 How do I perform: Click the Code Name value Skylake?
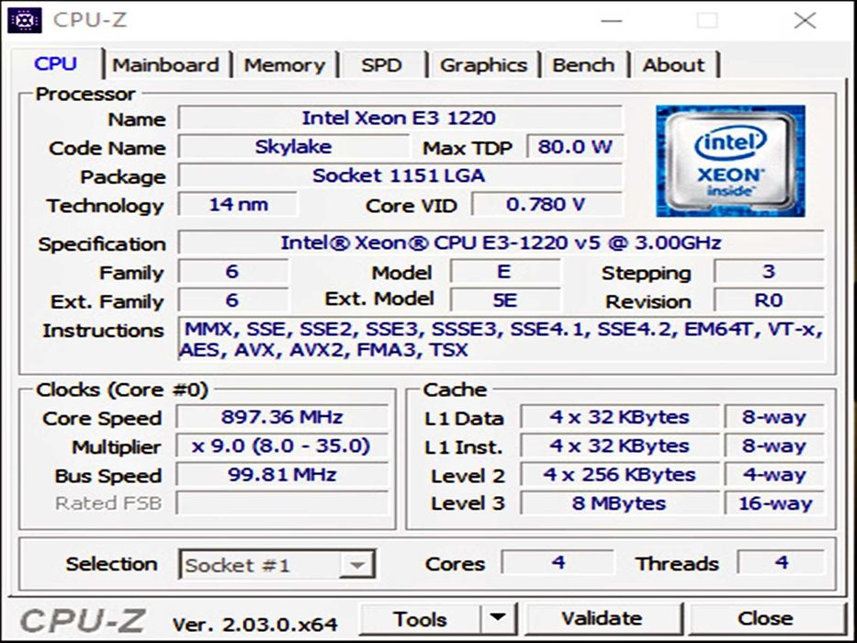(x=294, y=147)
